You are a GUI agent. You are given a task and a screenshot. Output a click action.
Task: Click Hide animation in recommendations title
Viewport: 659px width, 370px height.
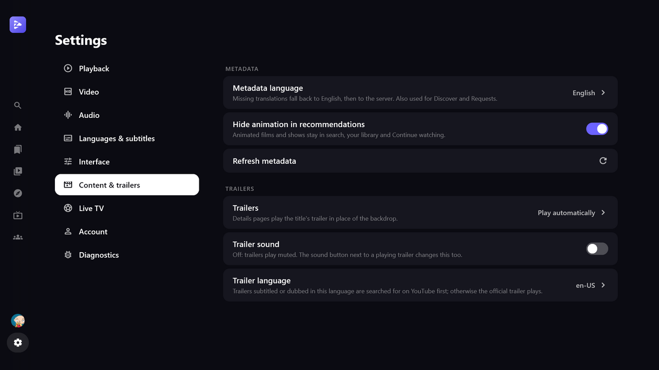click(299, 124)
